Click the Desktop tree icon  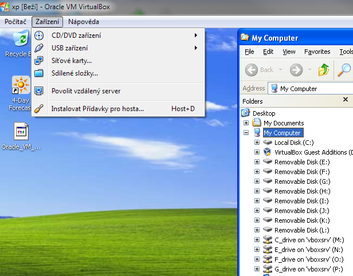(x=246, y=112)
